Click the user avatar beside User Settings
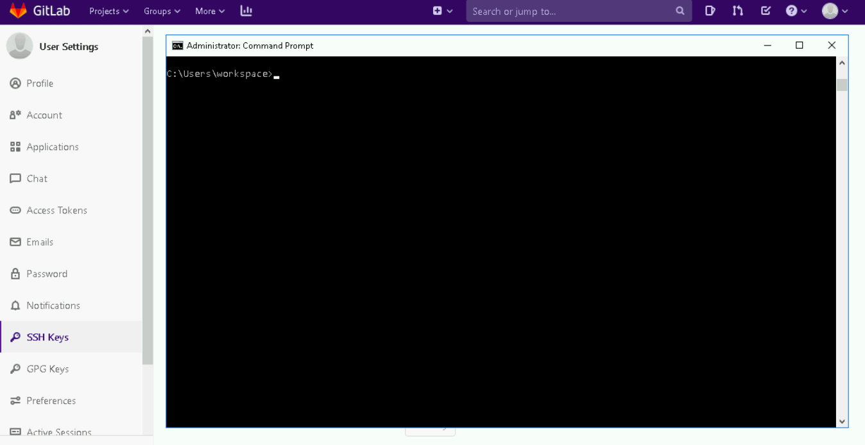Screen dimensions: 865x445 tap(19, 46)
